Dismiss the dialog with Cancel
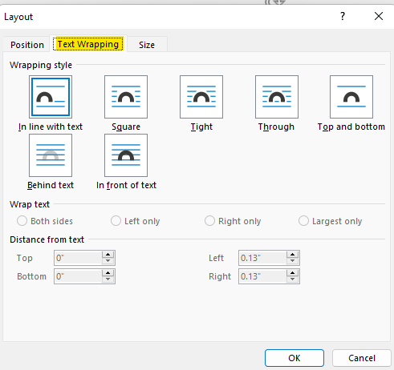Viewport: 394px width, 370px height. (x=362, y=358)
